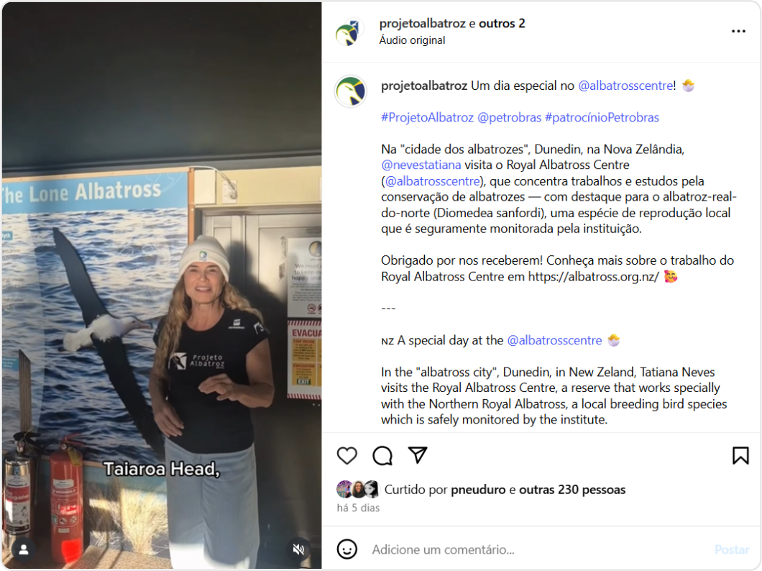
Task: Submit the comment with Postar
Action: coord(731,549)
